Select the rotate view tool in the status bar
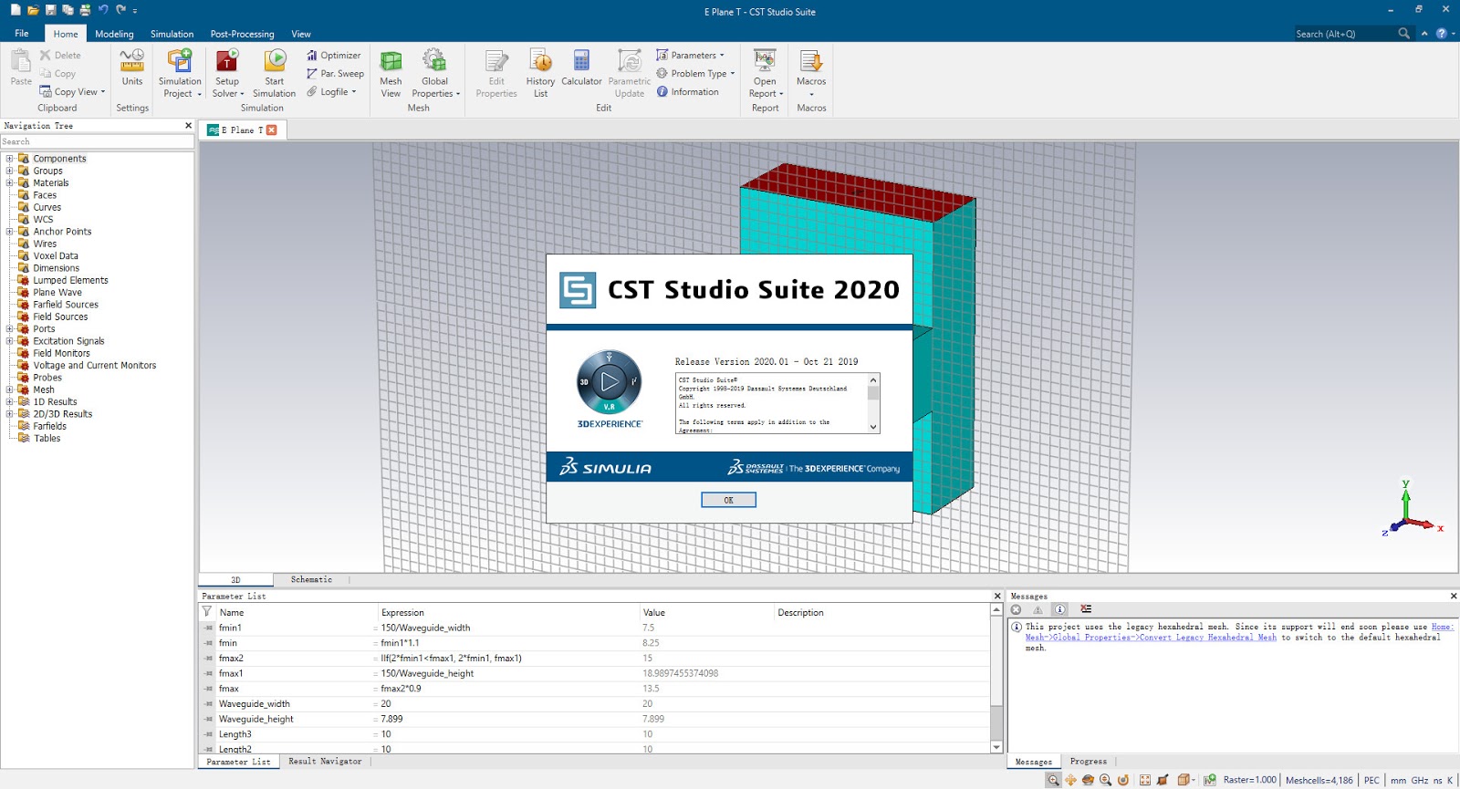 (1088, 780)
